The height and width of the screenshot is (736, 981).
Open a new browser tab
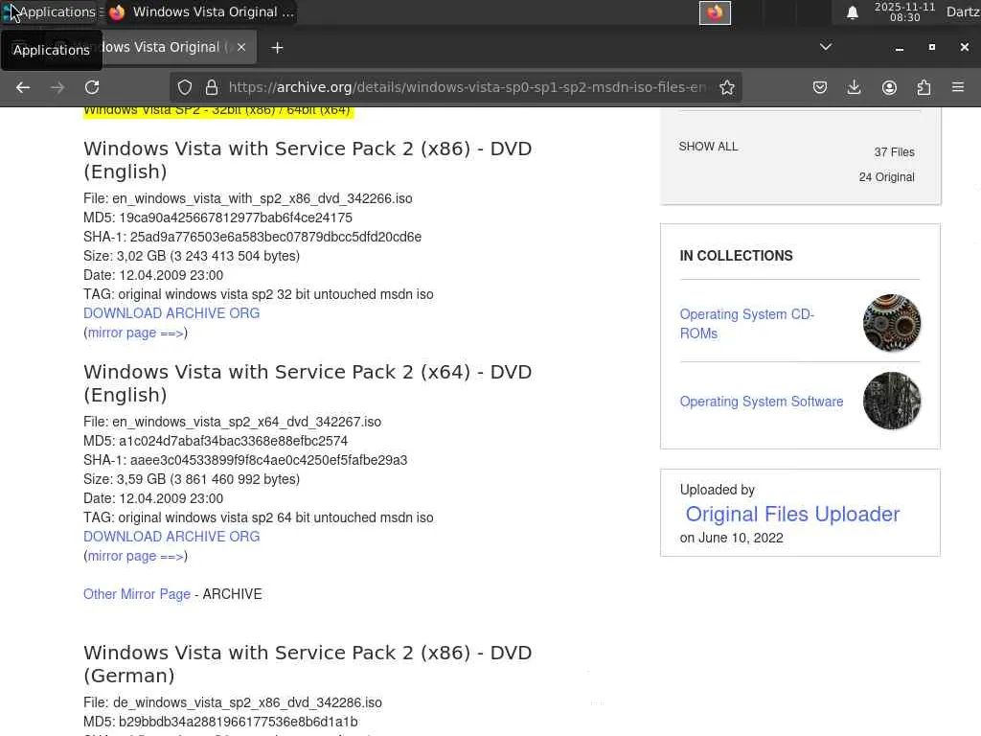coord(277,47)
